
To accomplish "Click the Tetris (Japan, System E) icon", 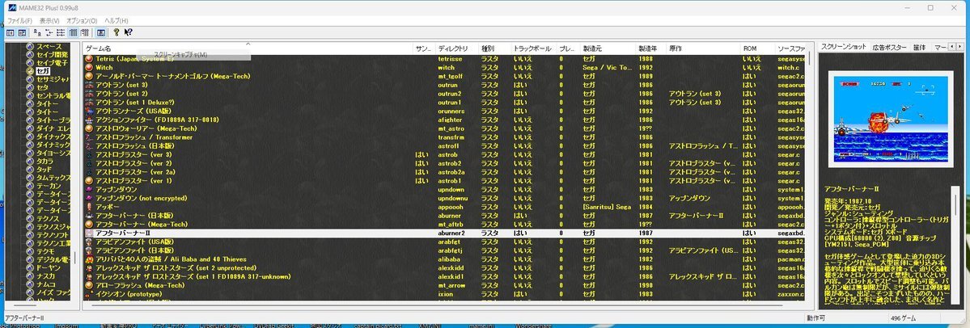I will pyautogui.click(x=89, y=59).
